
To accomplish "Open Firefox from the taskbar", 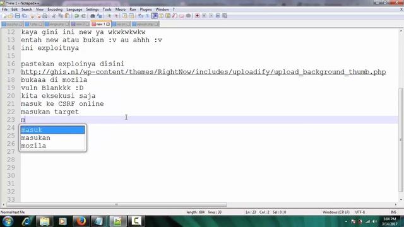I will (x=81, y=221).
